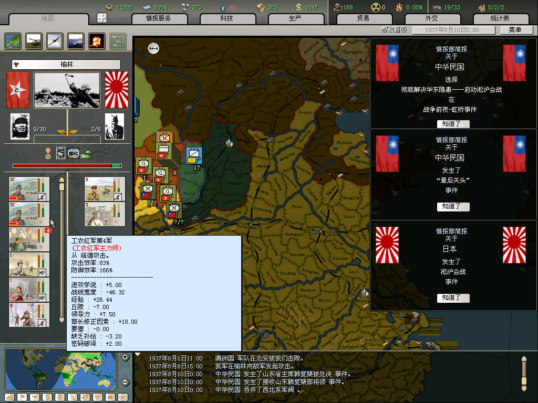
Task: Select the partisan map mode rifle icon
Action: 73,398
